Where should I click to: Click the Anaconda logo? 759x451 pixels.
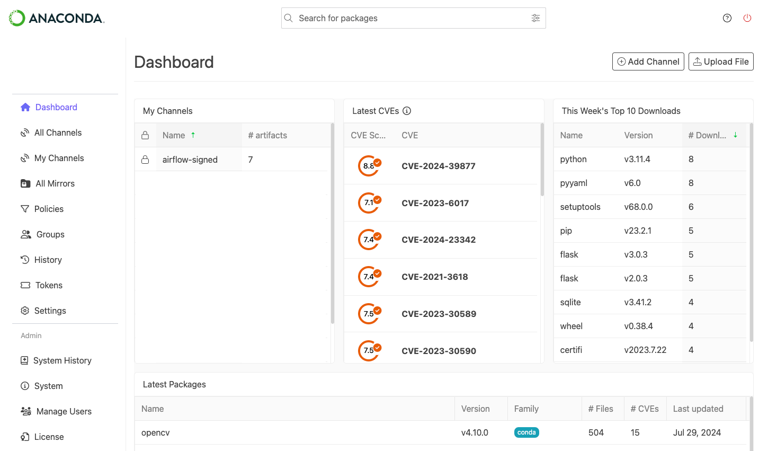(57, 18)
